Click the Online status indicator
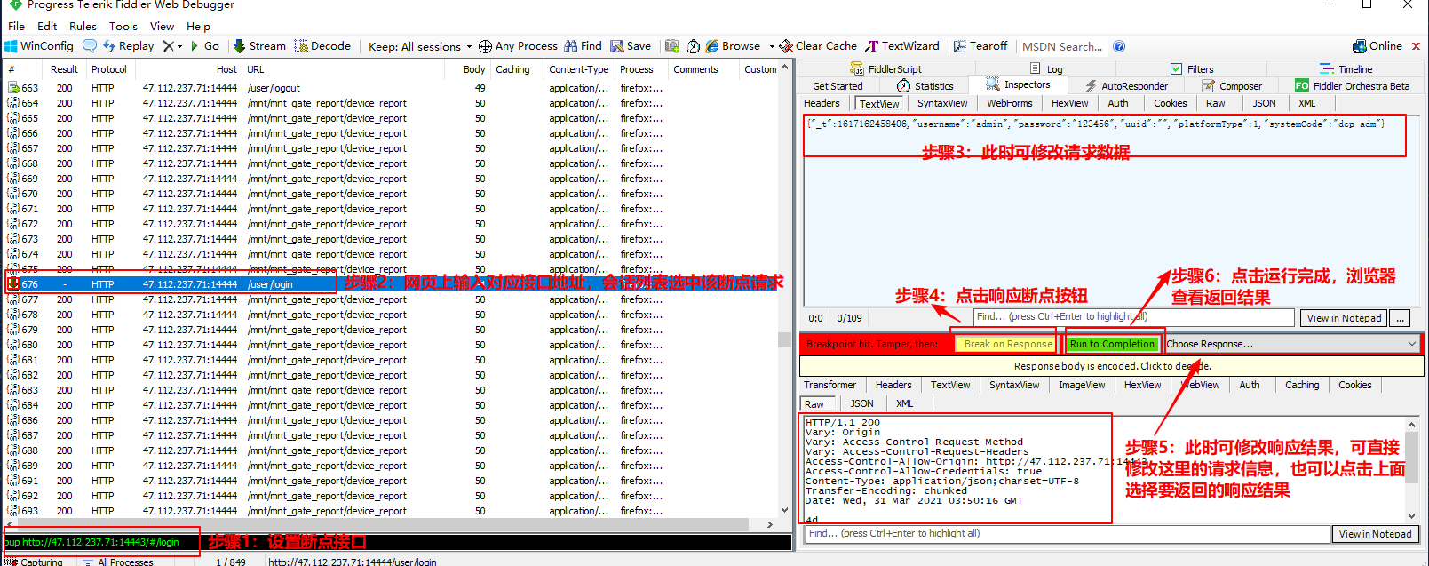This screenshot has height=566, width=1429. [1377, 46]
